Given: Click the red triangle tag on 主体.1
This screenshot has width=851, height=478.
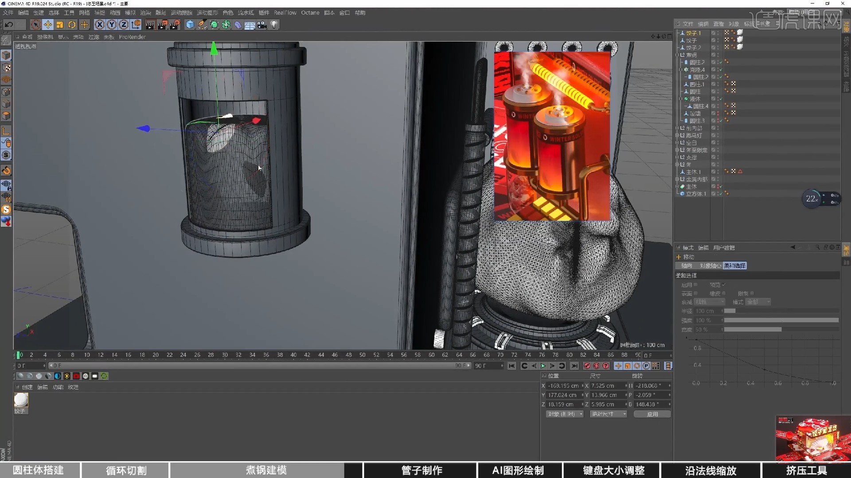Looking at the screenshot, I should [740, 172].
